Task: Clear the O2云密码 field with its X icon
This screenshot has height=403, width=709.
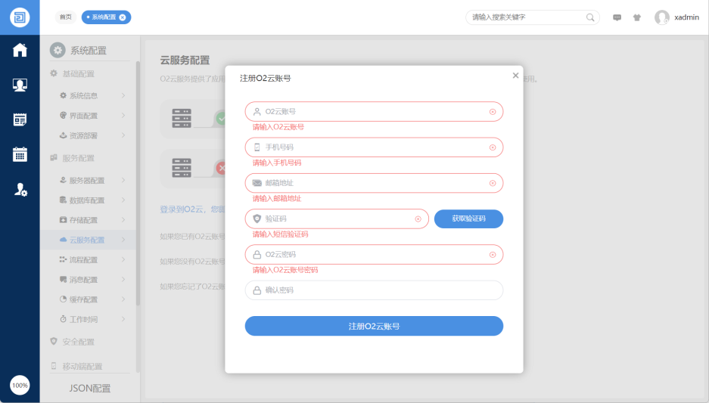Action: (x=493, y=254)
